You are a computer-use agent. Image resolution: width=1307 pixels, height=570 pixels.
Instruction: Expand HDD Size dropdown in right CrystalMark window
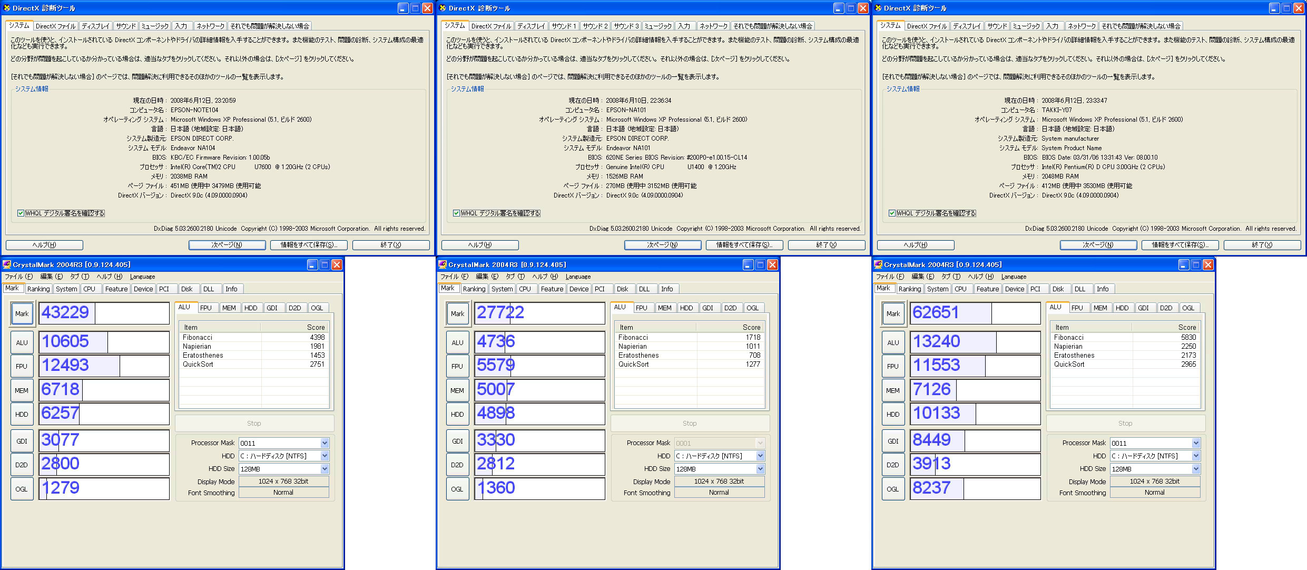pyautogui.click(x=1196, y=469)
